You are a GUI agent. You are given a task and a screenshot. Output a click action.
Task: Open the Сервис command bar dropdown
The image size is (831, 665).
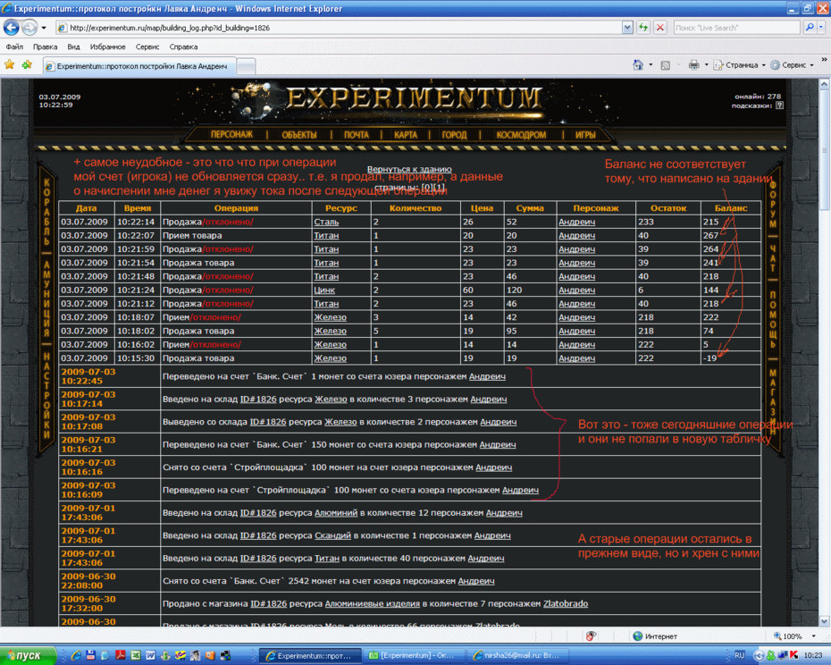[x=792, y=65]
